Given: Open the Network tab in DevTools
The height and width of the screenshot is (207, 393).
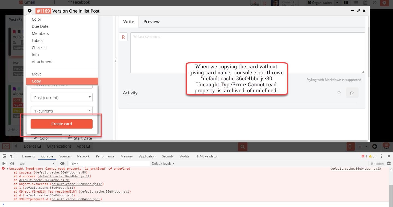Looking at the screenshot, I should 83,156.
